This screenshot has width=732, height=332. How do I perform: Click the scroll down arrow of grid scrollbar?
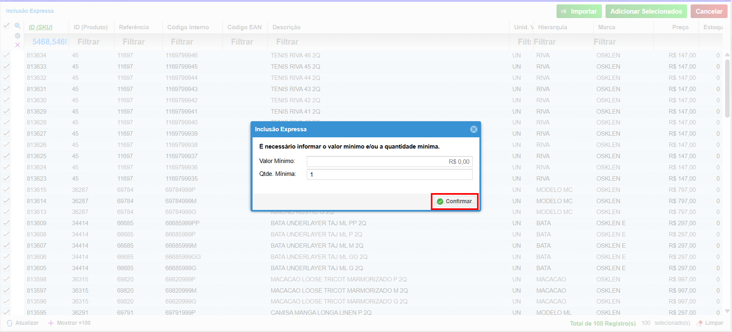pyautogui.click(x=727, y=311)
